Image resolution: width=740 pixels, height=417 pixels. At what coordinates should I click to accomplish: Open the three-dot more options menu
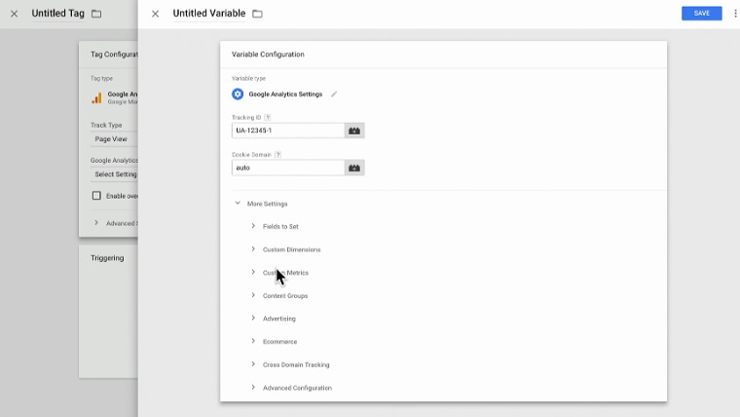click(735, 14)
